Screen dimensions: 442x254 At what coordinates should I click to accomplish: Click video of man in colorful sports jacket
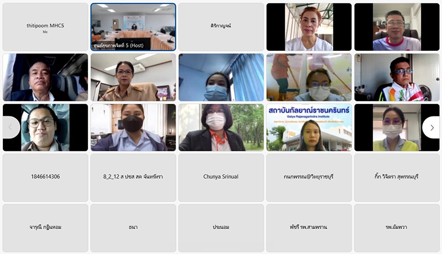pos(397,77)
